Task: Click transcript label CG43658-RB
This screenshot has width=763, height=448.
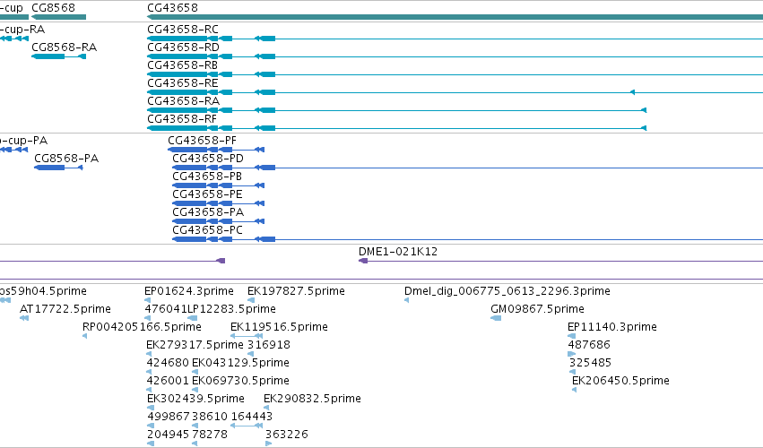Action: (x=183, y=65)
